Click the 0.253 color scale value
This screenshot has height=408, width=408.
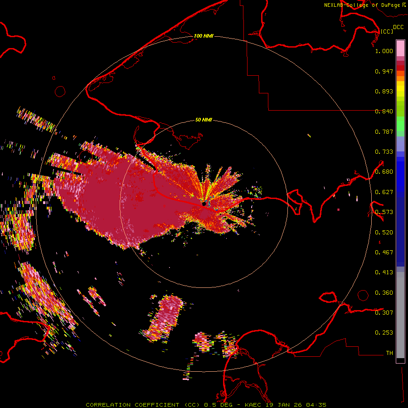pos(384,333)
